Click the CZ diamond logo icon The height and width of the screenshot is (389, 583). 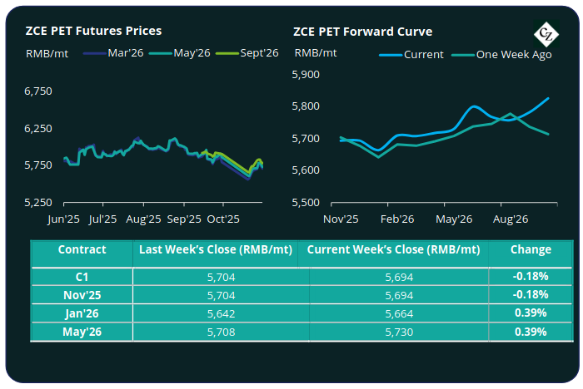pos(546,37)
